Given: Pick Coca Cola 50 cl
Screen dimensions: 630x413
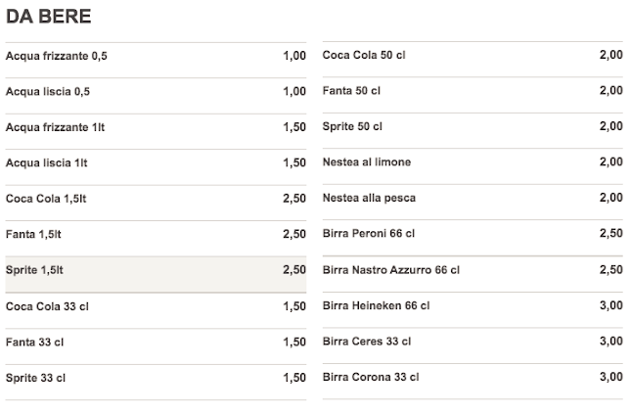Looking at the screenshot, I should (364, 56).
